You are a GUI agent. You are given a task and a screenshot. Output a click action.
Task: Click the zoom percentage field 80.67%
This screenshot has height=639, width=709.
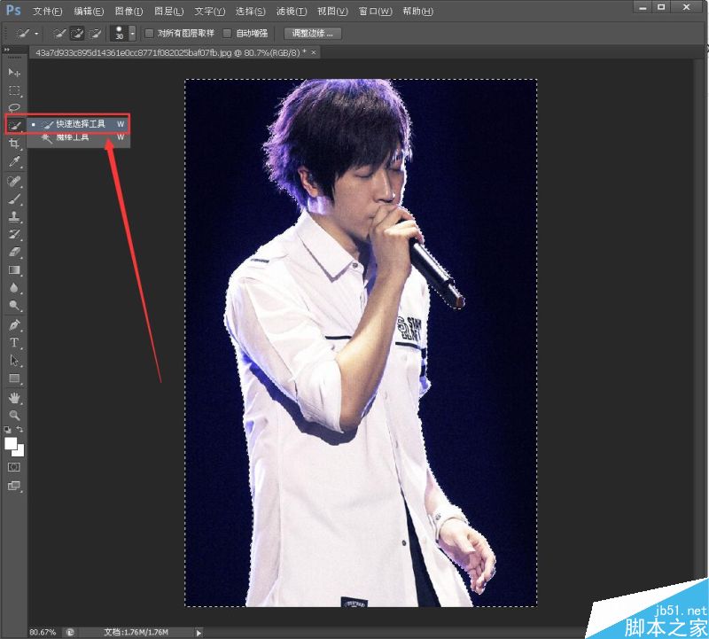(x=43, y=632)
